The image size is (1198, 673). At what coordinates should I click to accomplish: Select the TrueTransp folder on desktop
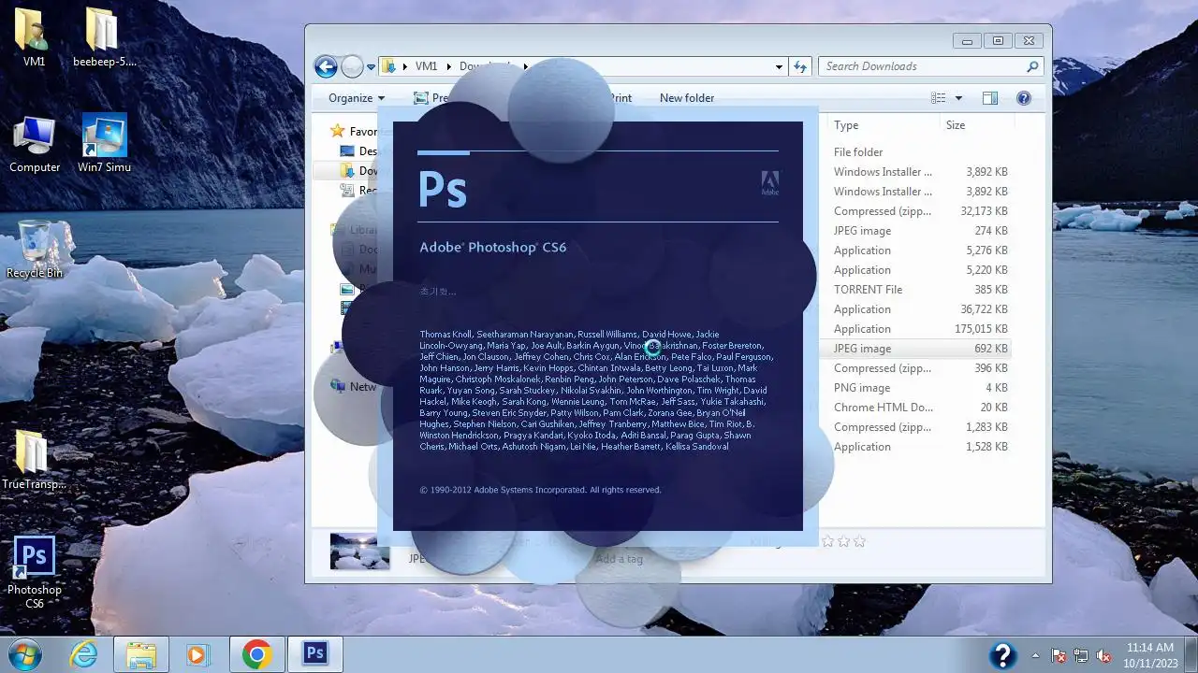(35, 460)
